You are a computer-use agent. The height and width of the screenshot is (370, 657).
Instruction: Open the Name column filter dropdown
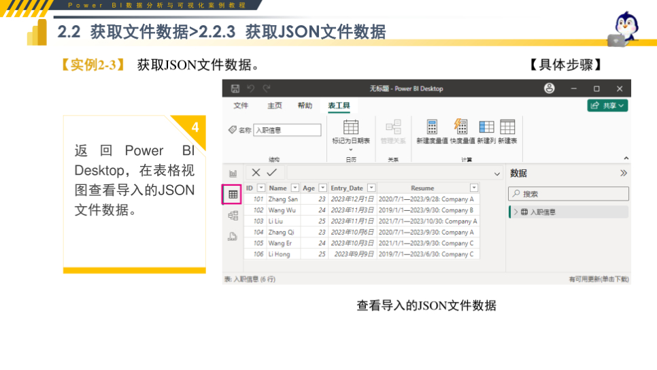tap(295, 188)
